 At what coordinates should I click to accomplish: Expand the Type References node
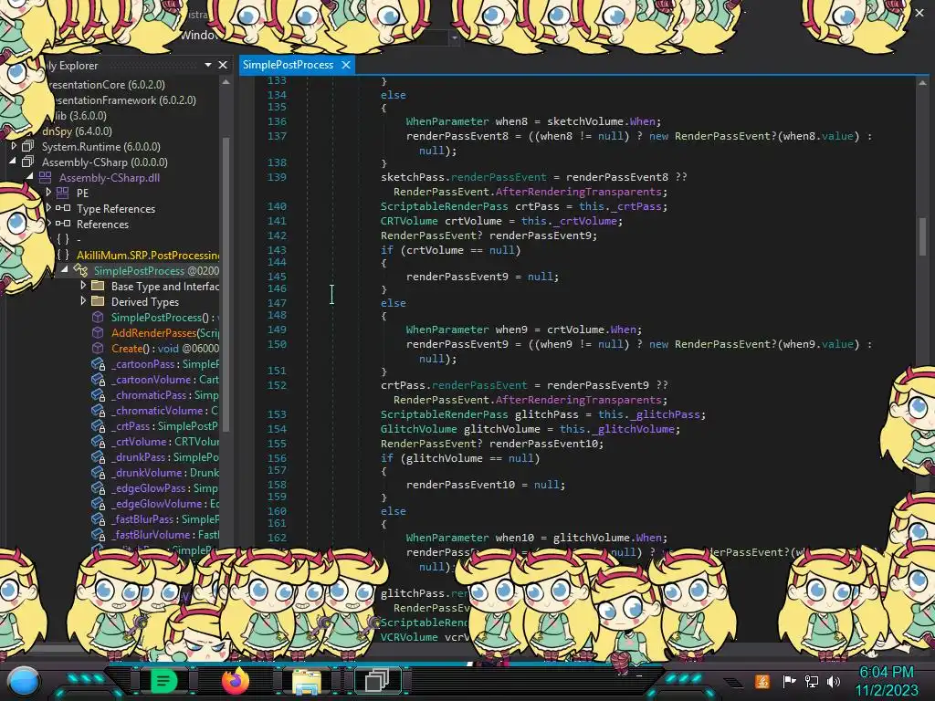[x=48, y=207]
